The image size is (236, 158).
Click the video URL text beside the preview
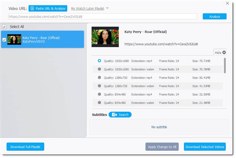coord(161,44)
